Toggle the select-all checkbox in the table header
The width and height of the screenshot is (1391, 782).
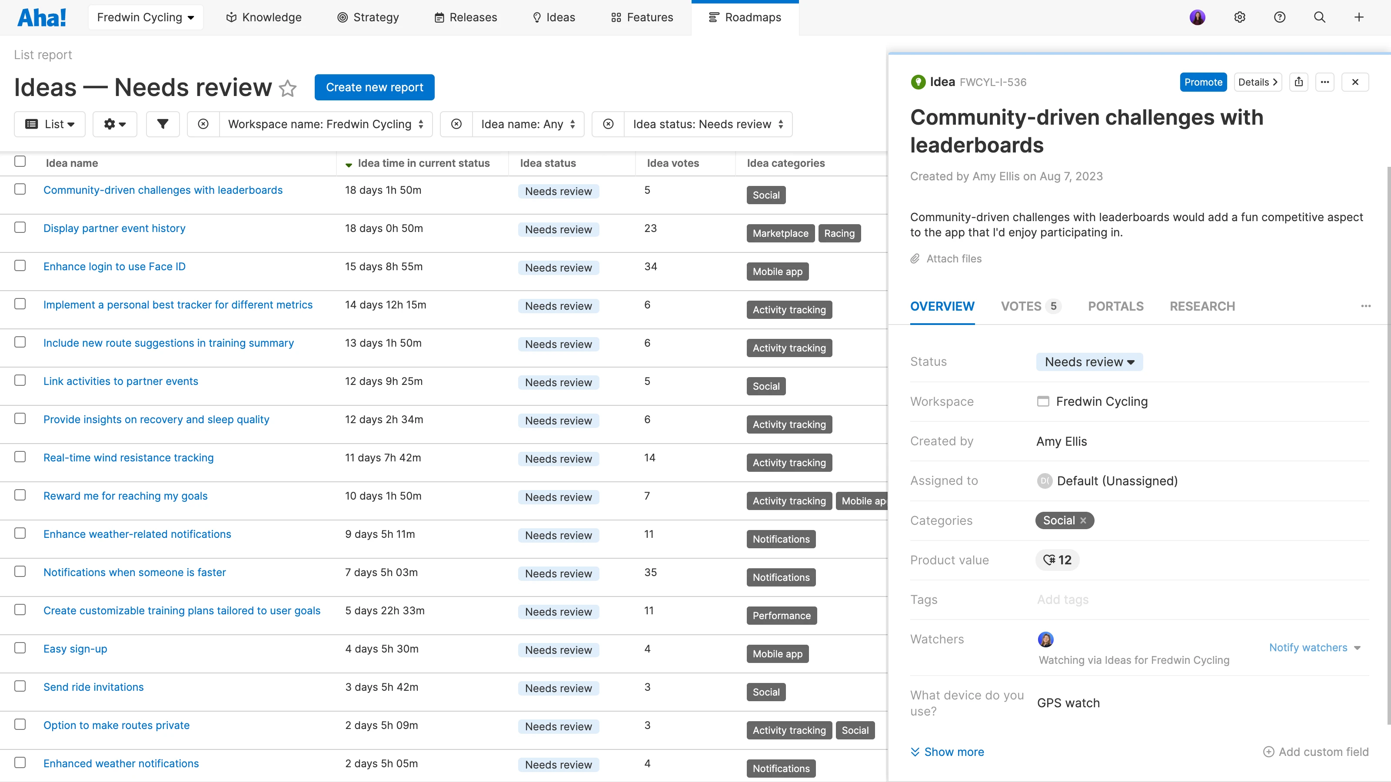click(x=20, y=161)
